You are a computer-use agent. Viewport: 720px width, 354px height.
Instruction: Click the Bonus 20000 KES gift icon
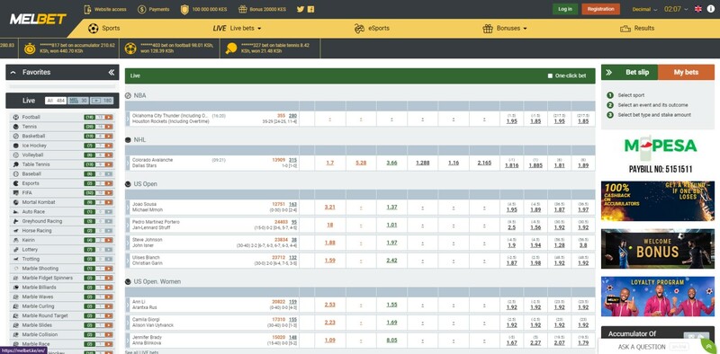coord(242,9)
